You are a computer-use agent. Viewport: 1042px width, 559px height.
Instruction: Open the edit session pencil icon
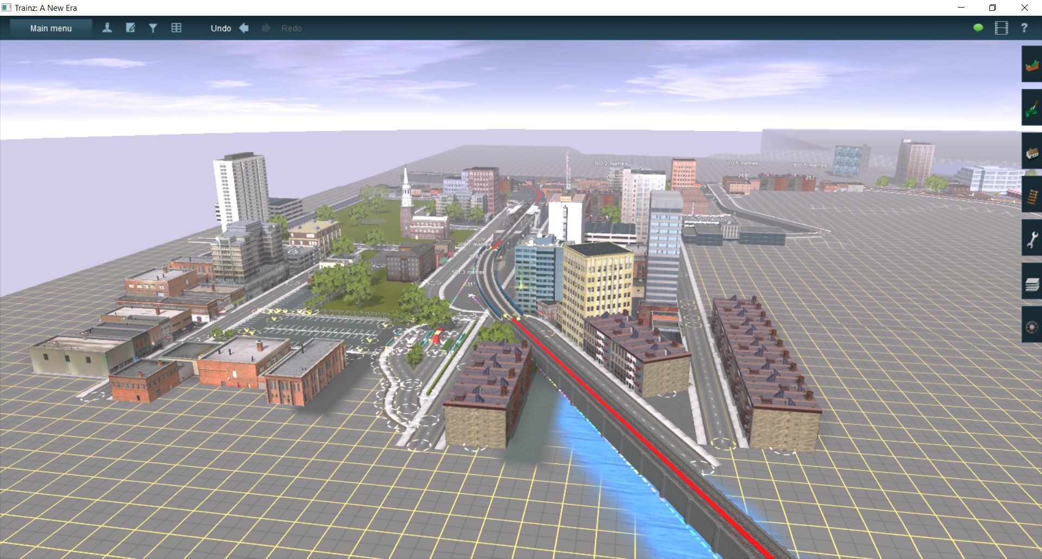130,28
